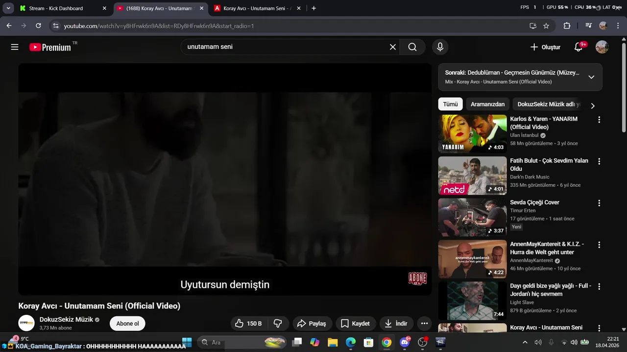Clear the search text with X icon
The height and width of the screenshot is (352, 627).
(393, 47)
